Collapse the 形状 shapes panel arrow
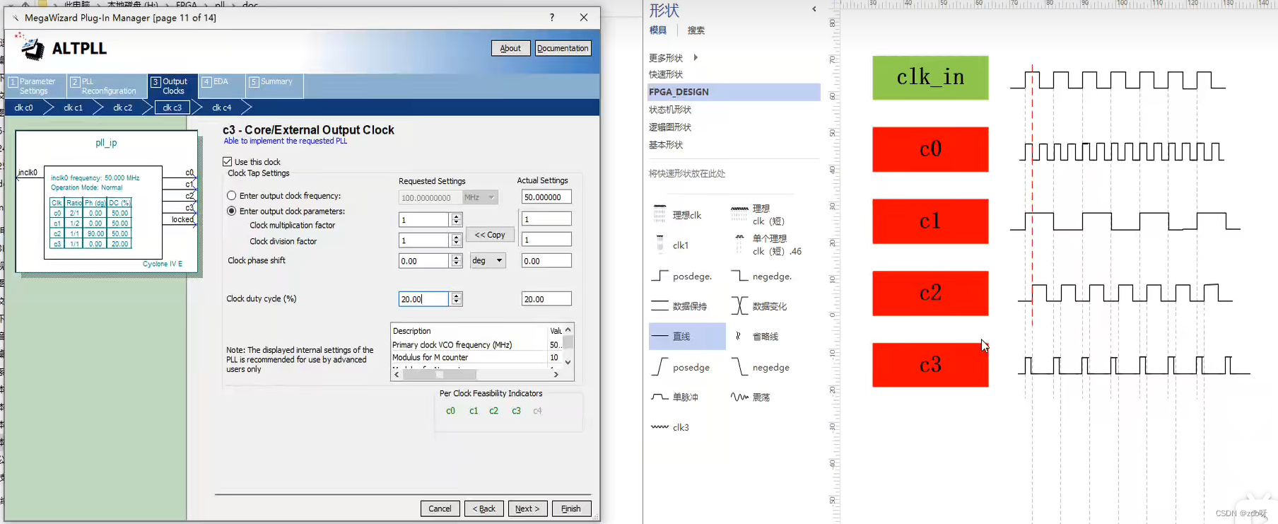The height and width of the screenshot is (524, 1278). [x=814, y=9]
